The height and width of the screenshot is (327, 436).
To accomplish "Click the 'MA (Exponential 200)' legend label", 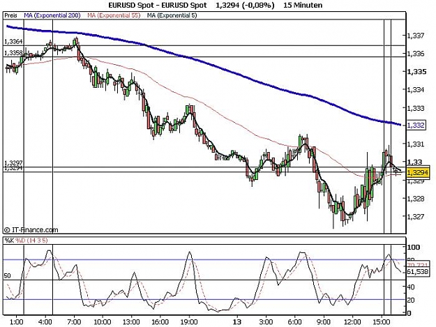I will tap(52, 15).
